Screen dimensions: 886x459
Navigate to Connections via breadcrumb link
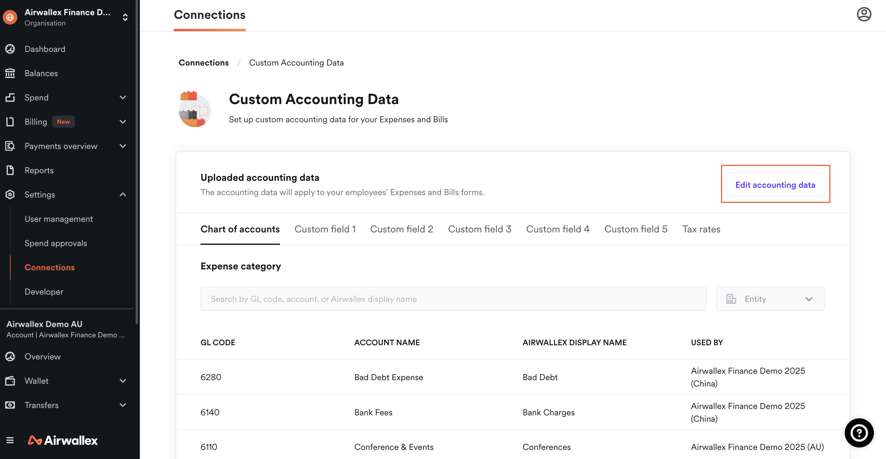(204, 62)
